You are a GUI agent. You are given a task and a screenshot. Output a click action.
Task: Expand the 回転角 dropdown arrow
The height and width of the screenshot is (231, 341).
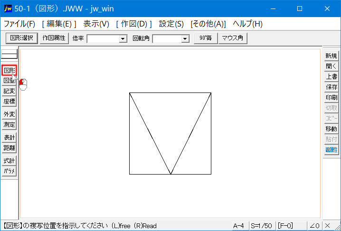(x=185, y=38)
